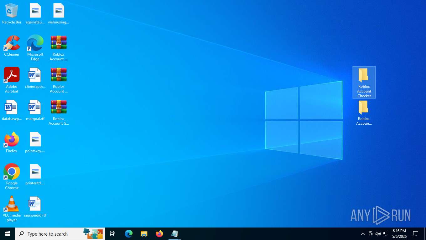
Task: Select the Google Chrome desktop shortcut
Action: pos(12,177)
